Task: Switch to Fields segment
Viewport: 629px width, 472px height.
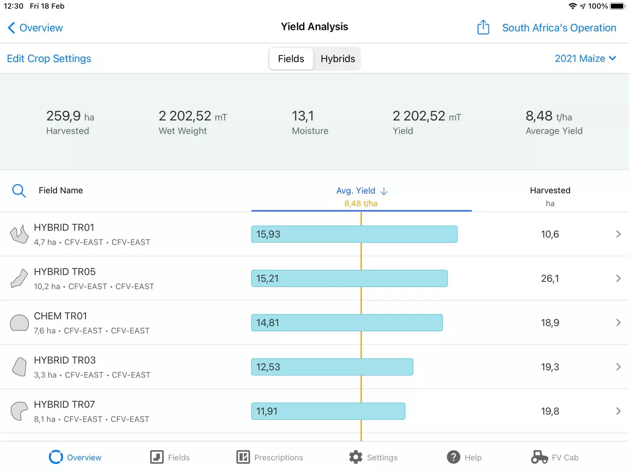Action: pos(291,59)
